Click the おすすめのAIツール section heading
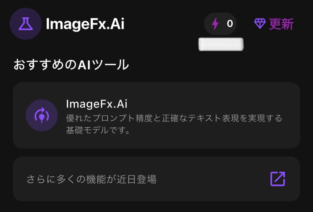313x212 pixels. [71, 65]
